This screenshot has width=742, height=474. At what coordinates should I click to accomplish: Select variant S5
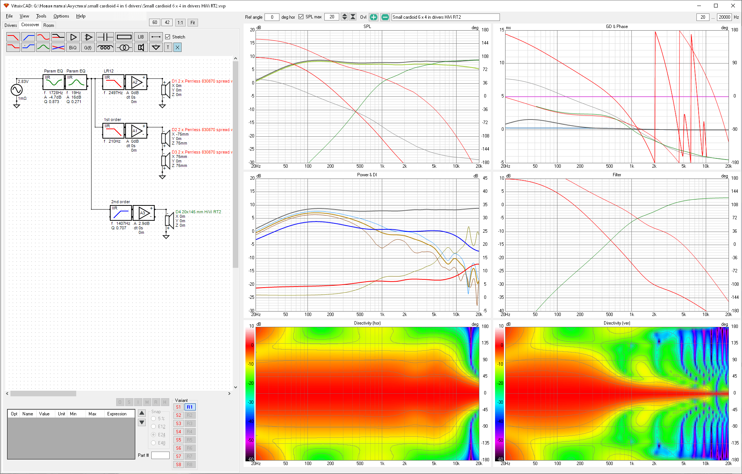click(x=179, y=440)
